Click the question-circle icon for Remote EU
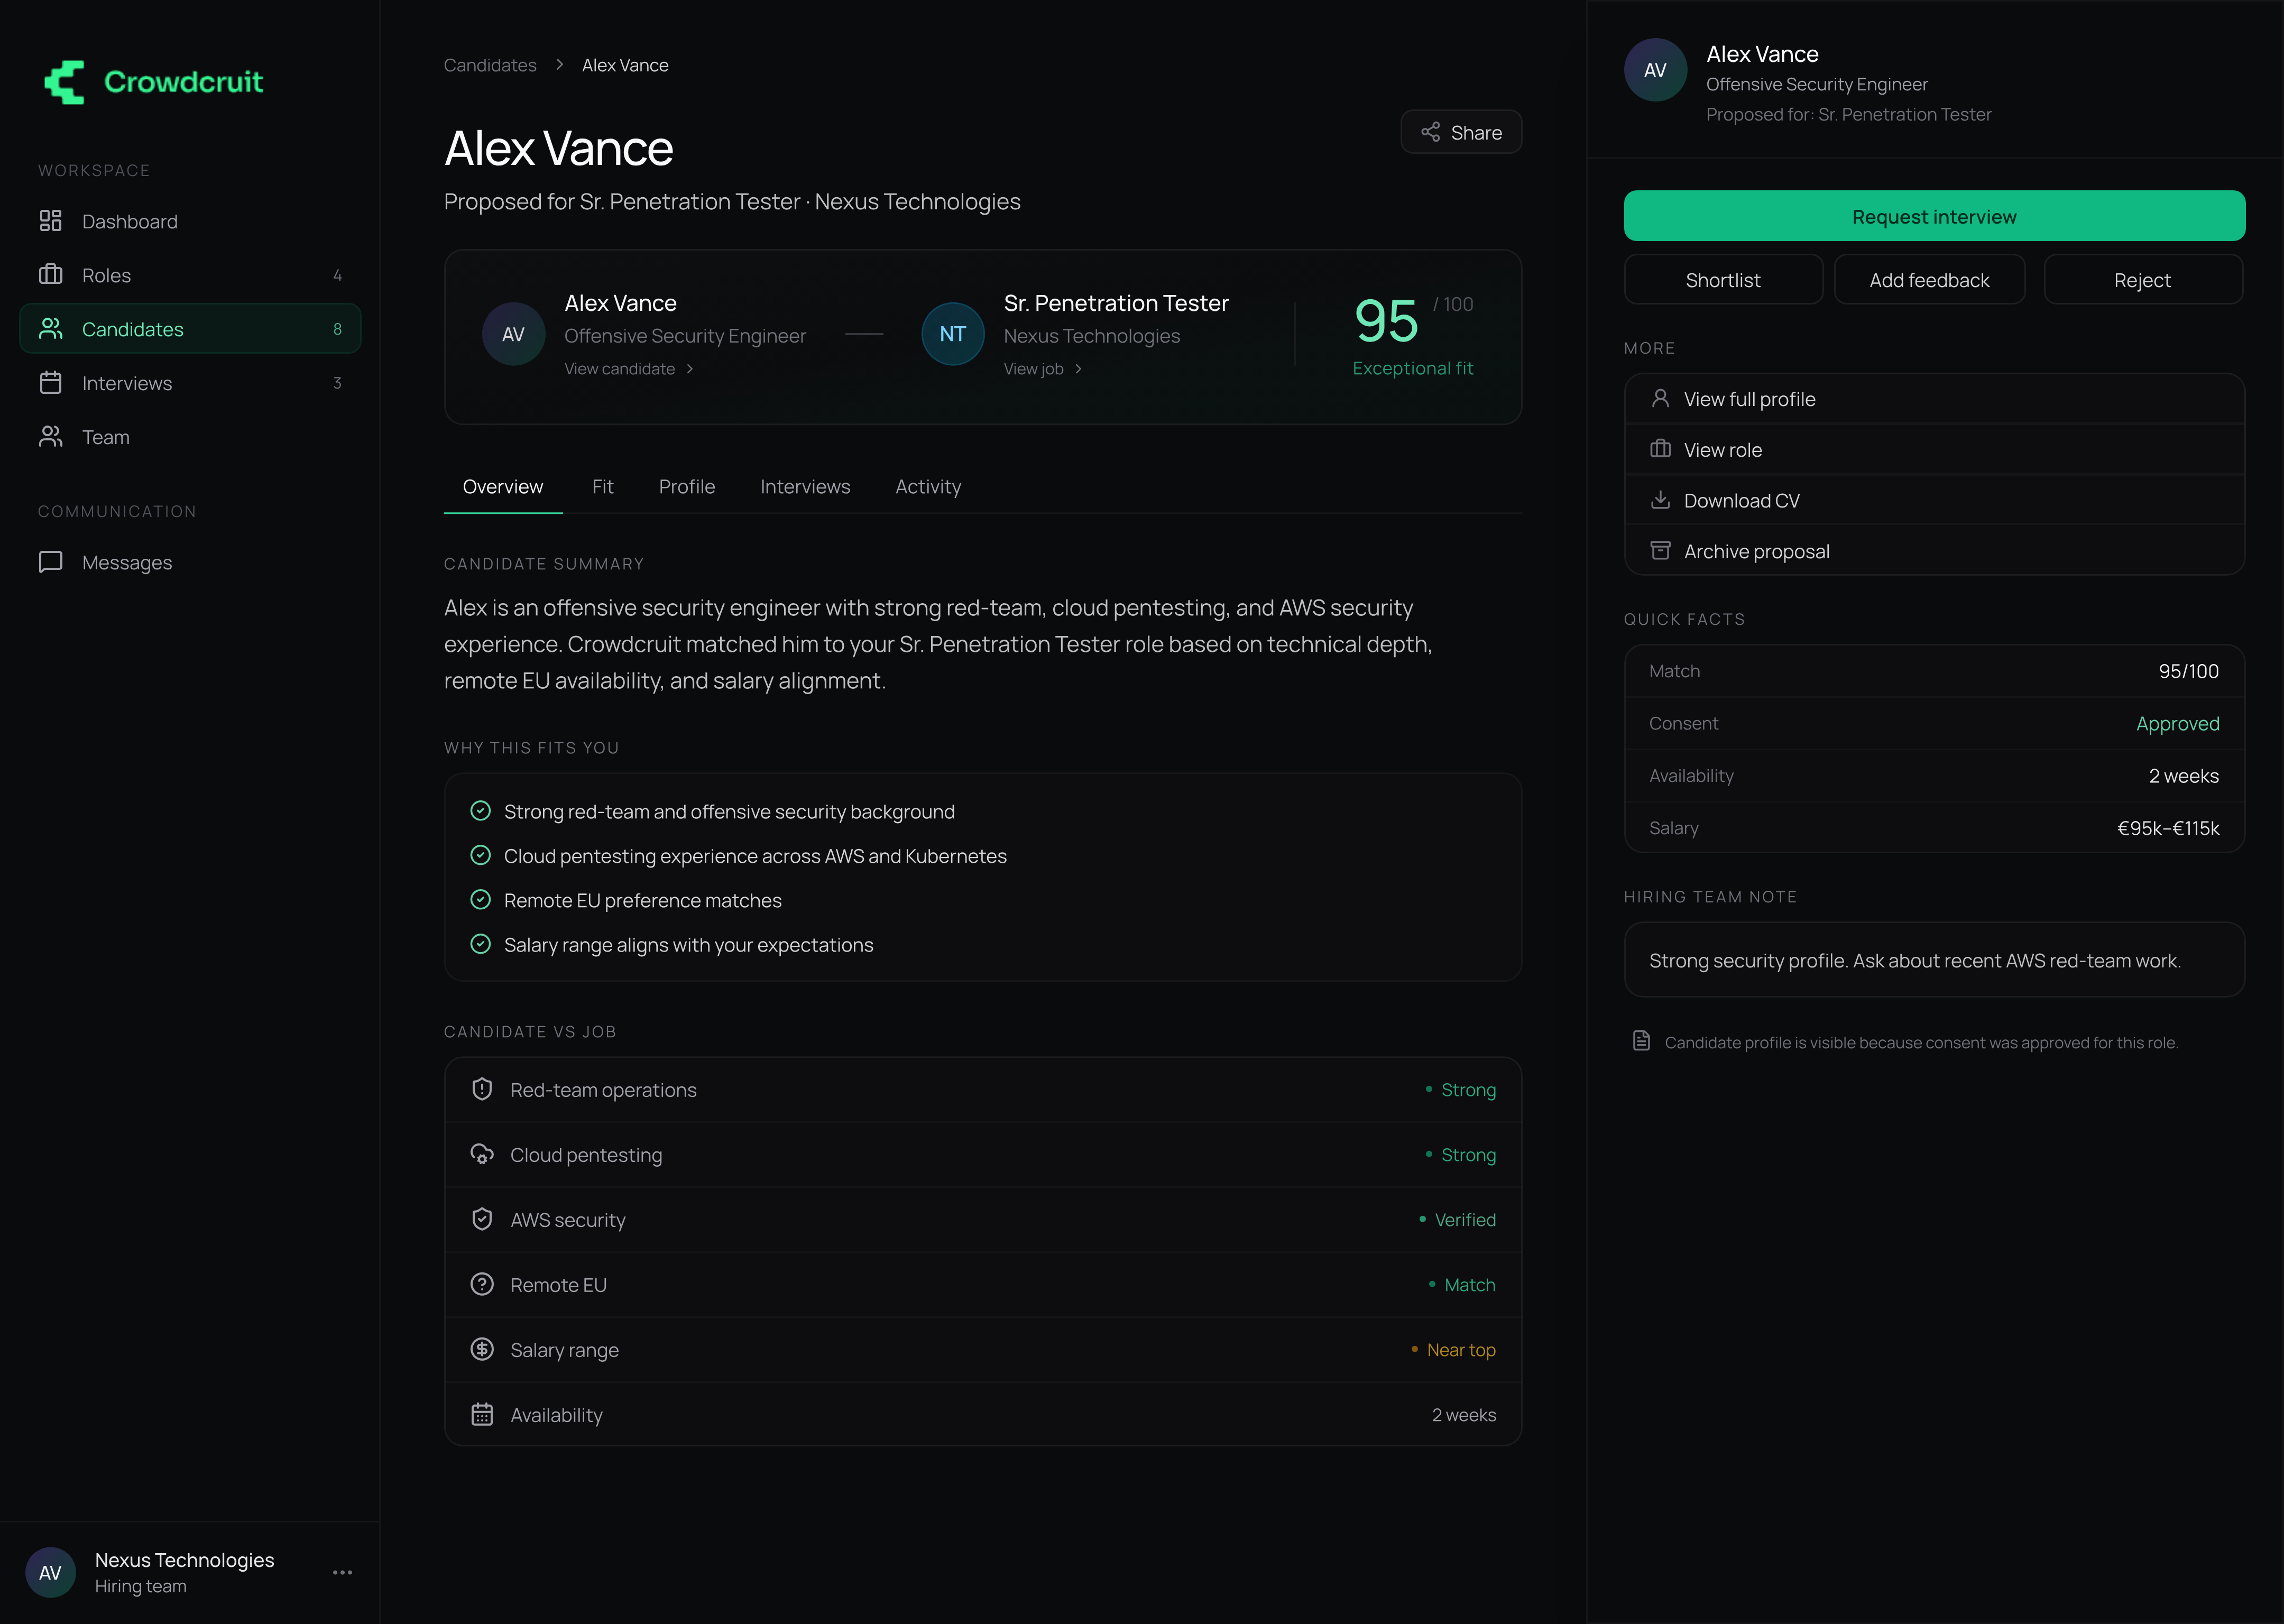This screenshot has height=1624, width=2284. coord(482,1284)
